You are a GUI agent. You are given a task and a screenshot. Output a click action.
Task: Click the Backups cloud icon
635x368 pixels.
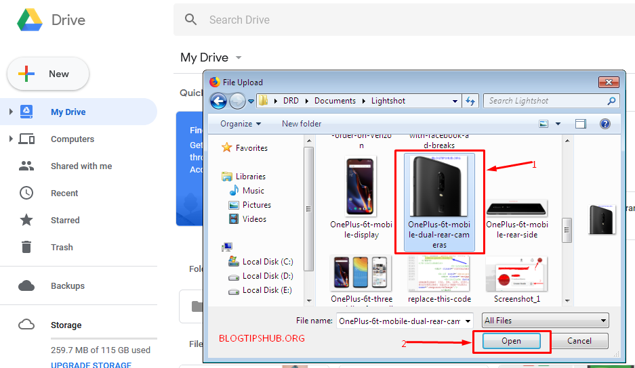(x=26, y=285)
